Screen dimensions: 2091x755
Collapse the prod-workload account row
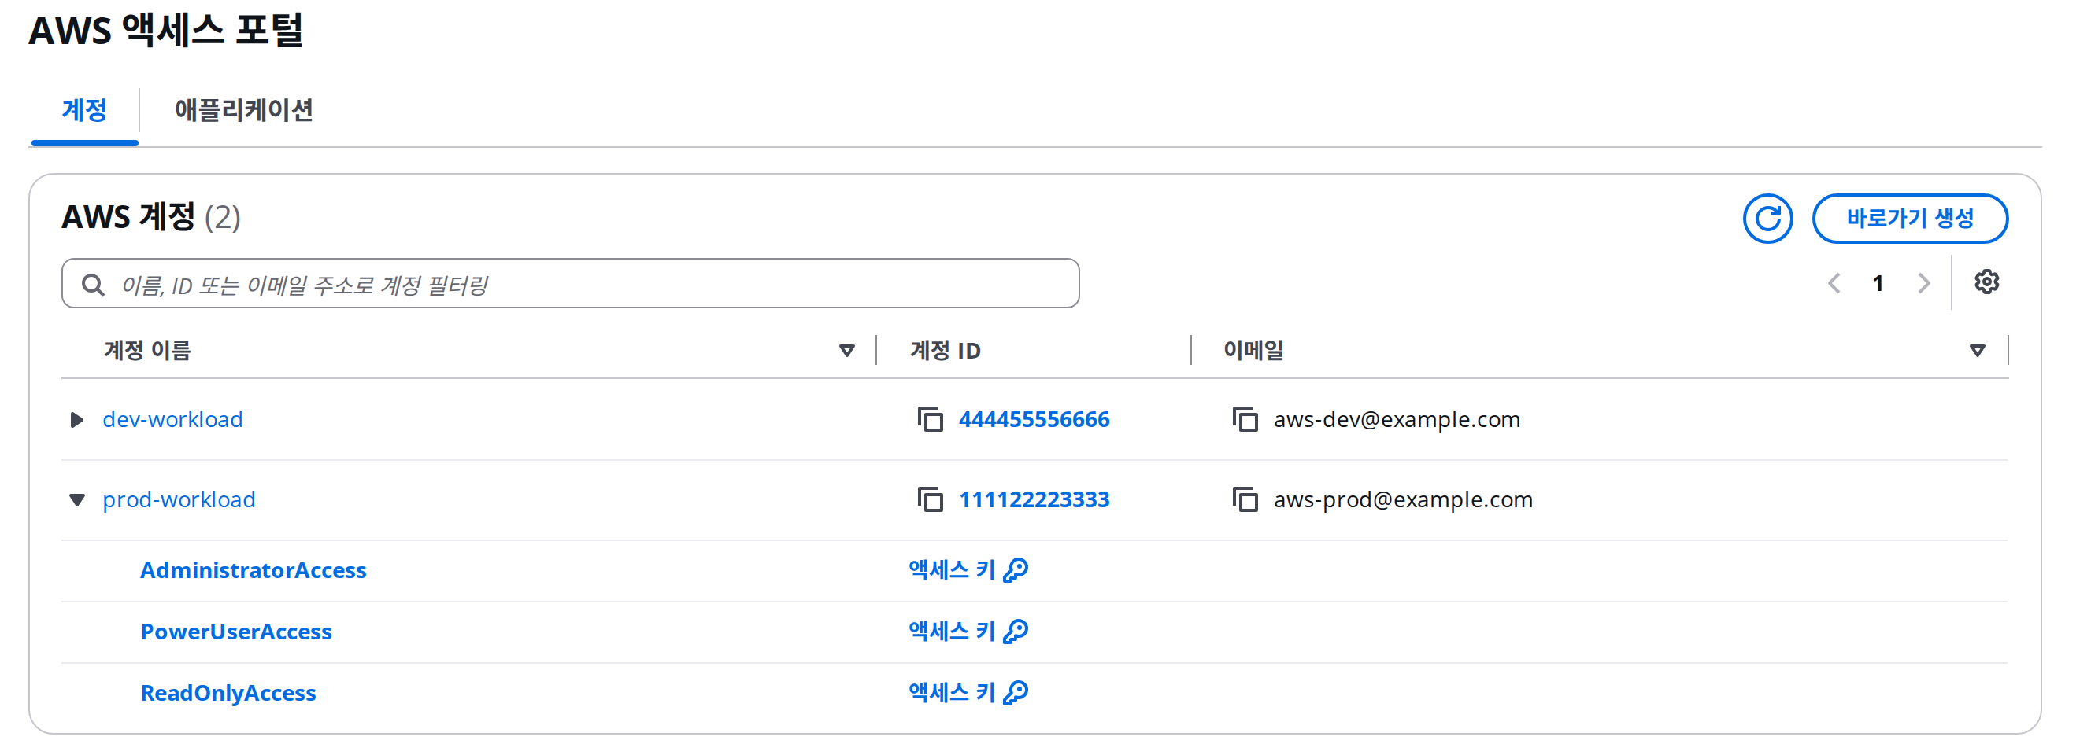tap(76, 499)
